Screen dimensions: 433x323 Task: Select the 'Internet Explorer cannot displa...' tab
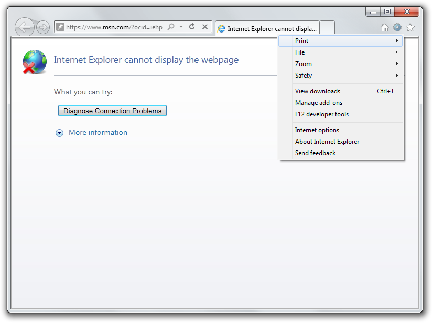(x=267, y=28)
